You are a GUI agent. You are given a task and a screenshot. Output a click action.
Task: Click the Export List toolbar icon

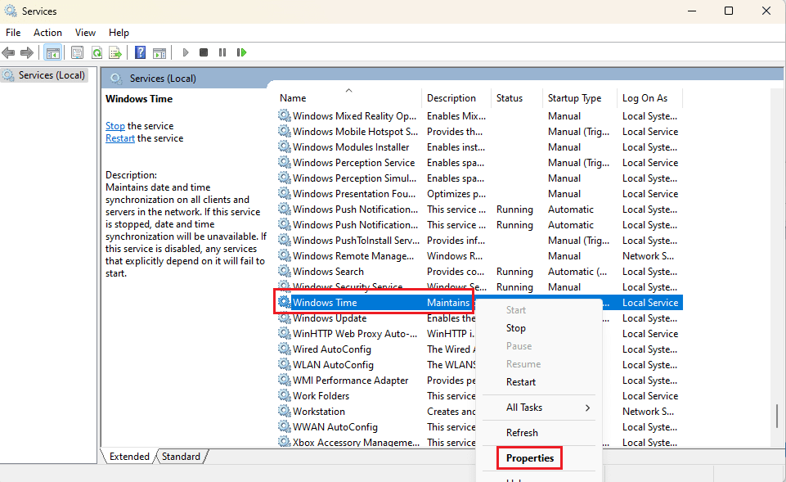pos(115,52)
